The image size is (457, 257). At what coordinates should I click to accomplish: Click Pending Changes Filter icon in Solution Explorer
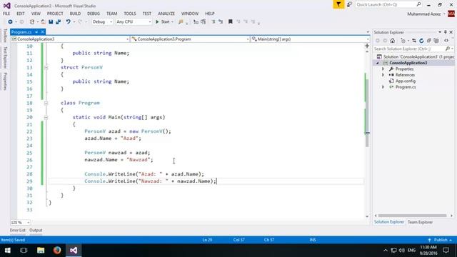[x=403, y=41]
